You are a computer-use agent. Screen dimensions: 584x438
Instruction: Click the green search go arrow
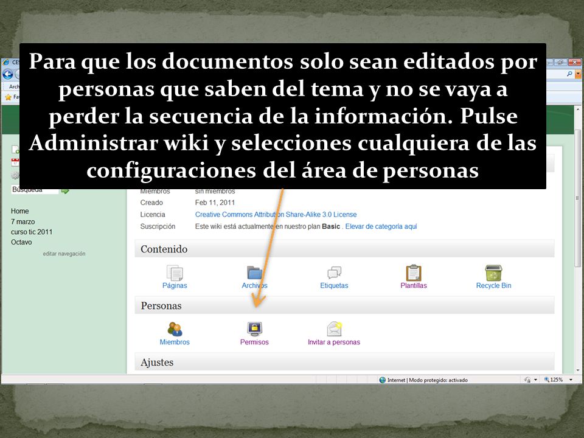click(x=65, y=190)
